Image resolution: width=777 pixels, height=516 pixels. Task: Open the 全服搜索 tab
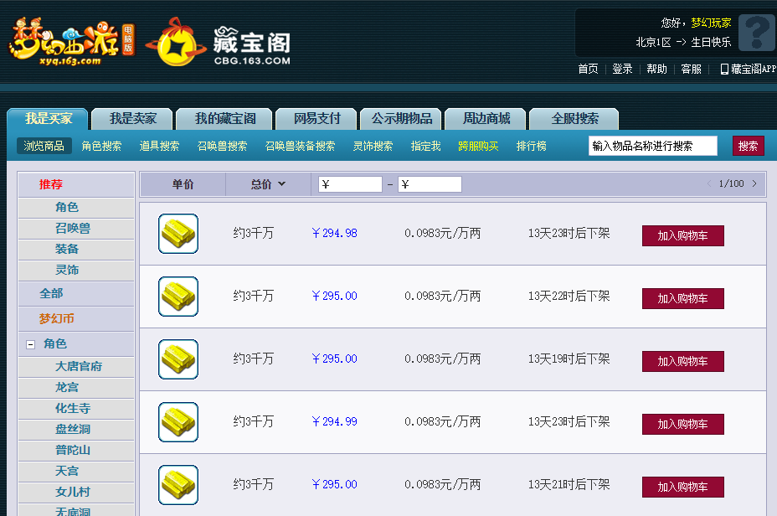coord(574,119)
